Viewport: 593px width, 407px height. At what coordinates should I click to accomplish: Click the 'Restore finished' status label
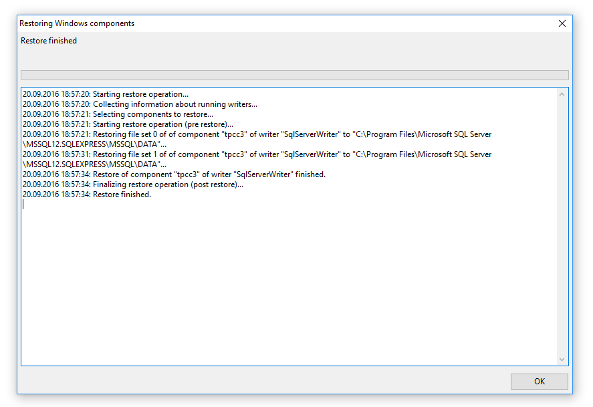coord(49,40)
